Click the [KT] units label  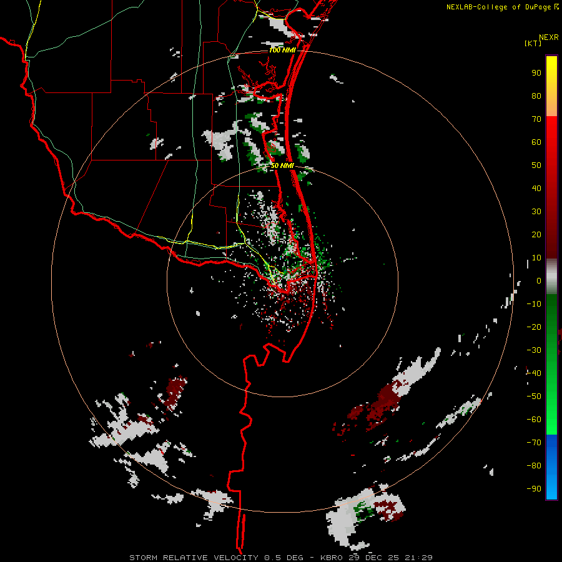pyautogui.click(x=533, y=43)
